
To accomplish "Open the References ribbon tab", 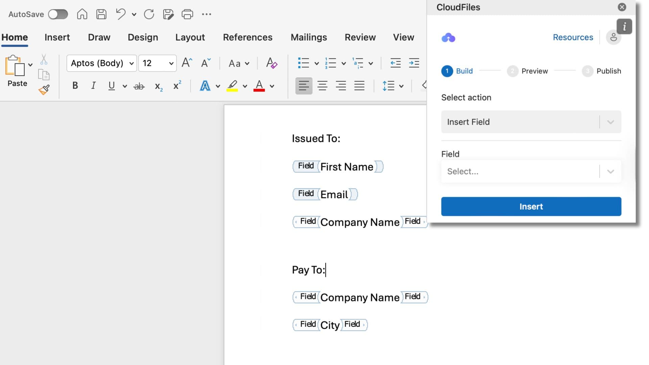I will coord(248,37).
